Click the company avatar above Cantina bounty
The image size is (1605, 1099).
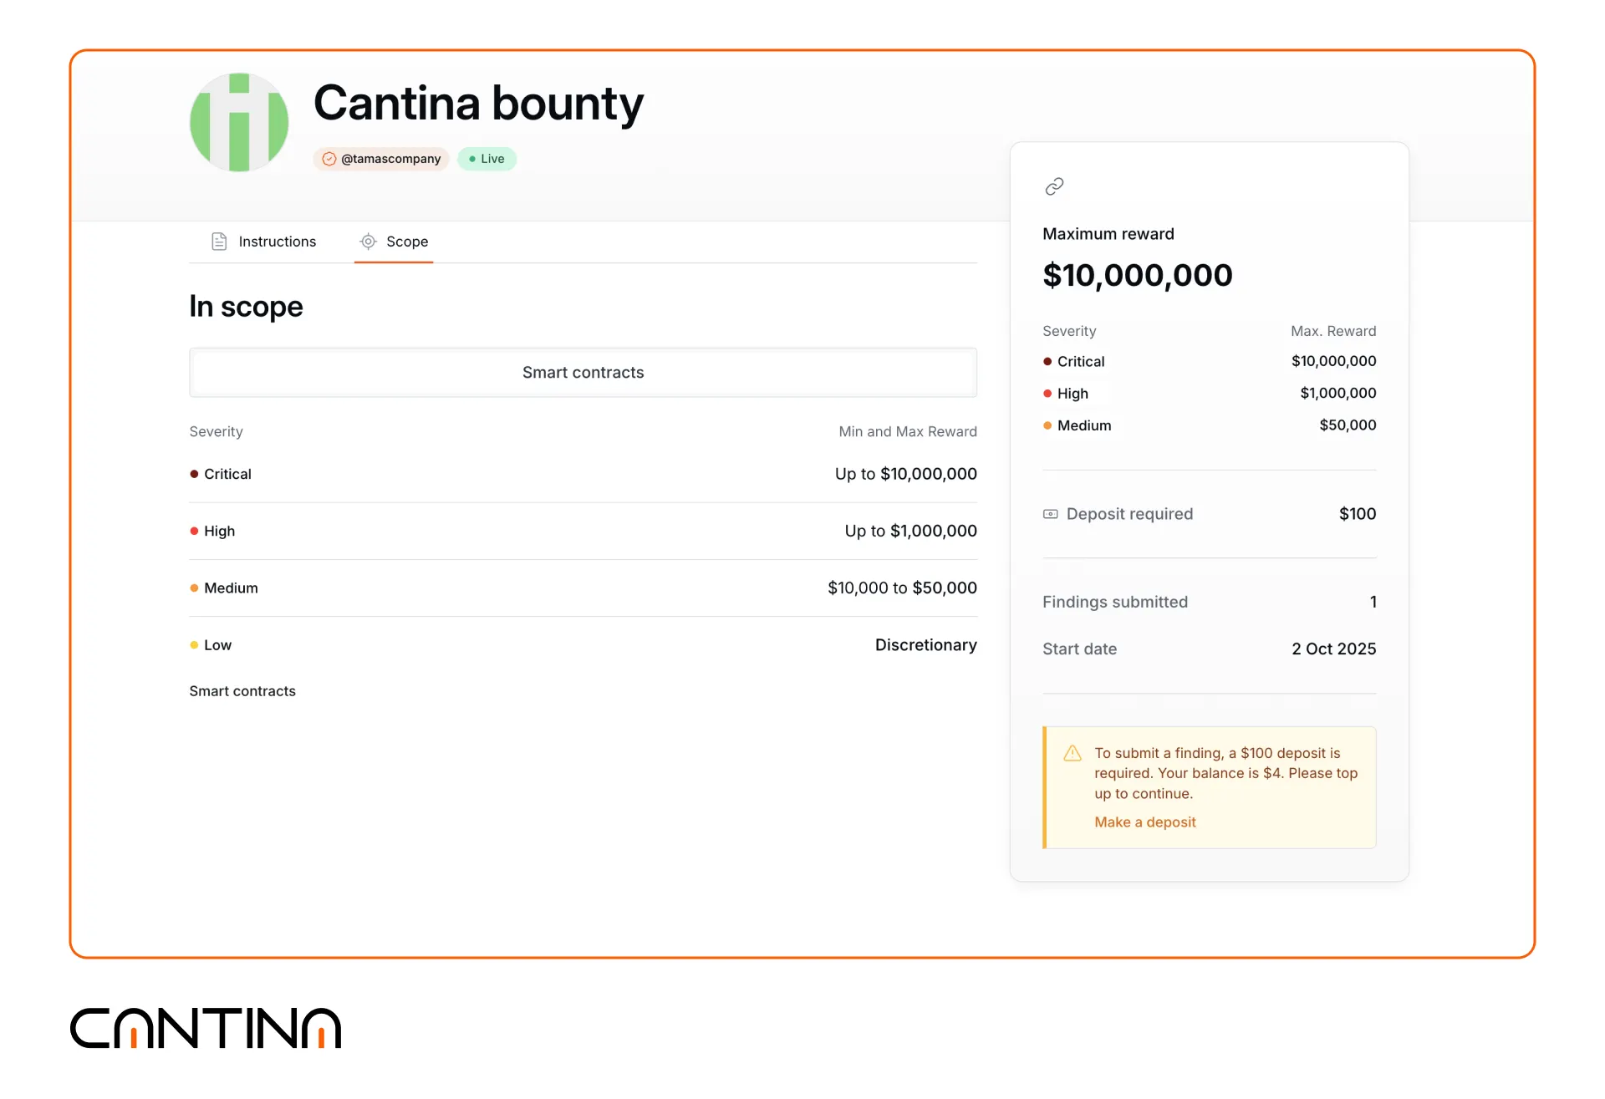point(239,122)
